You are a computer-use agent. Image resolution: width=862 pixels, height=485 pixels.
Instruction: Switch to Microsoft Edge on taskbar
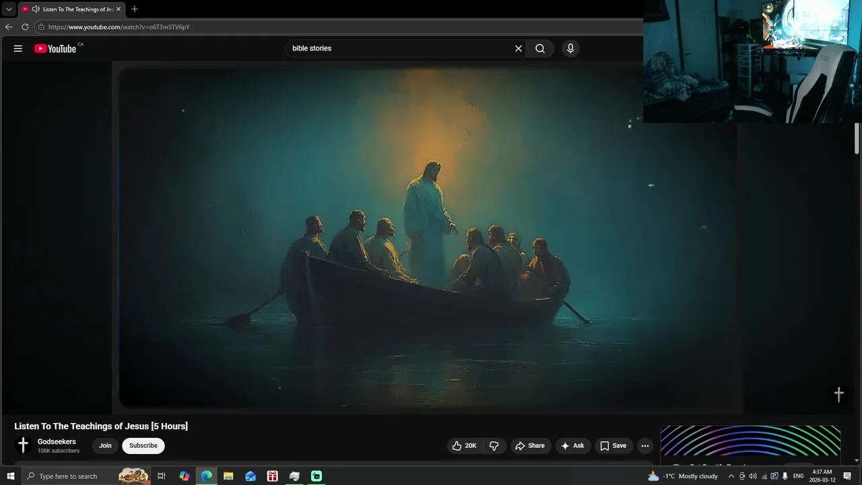pyautogui.click(x=206, y=476)
